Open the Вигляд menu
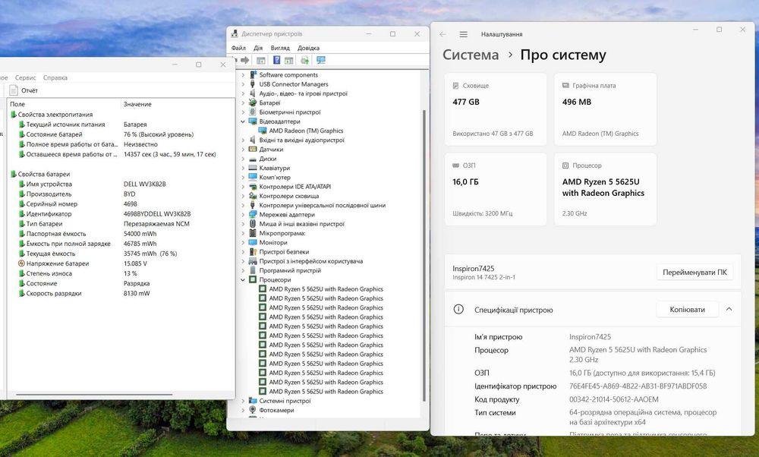759x457 pixels. (280, 48)
